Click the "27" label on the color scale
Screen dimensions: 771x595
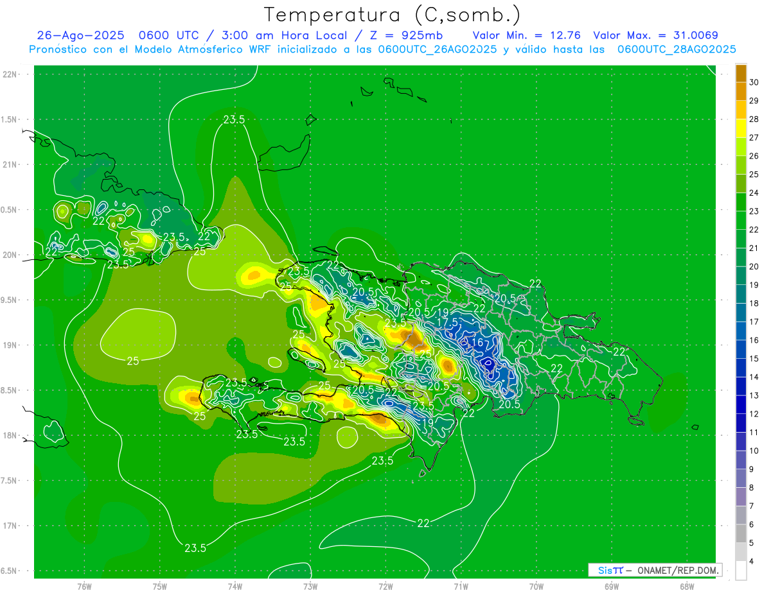[x=754, y=137]
